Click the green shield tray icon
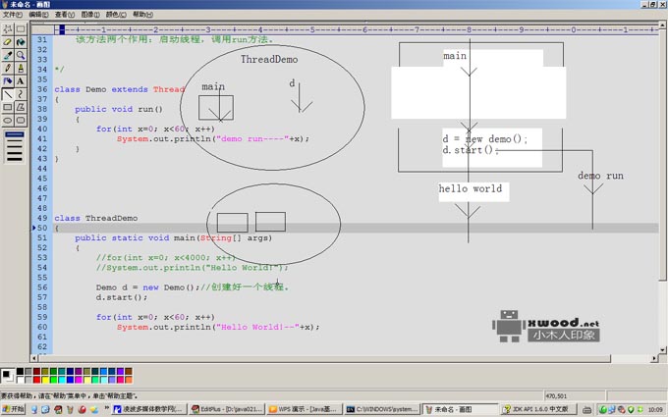The width and height of the screenshot is (668, 417). [631, 410]
